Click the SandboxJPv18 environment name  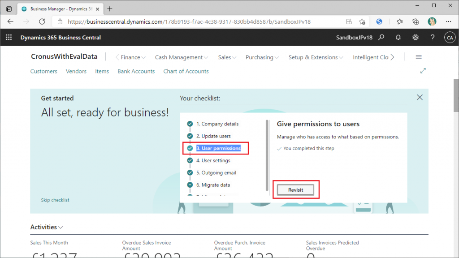(x=354, y=38)
